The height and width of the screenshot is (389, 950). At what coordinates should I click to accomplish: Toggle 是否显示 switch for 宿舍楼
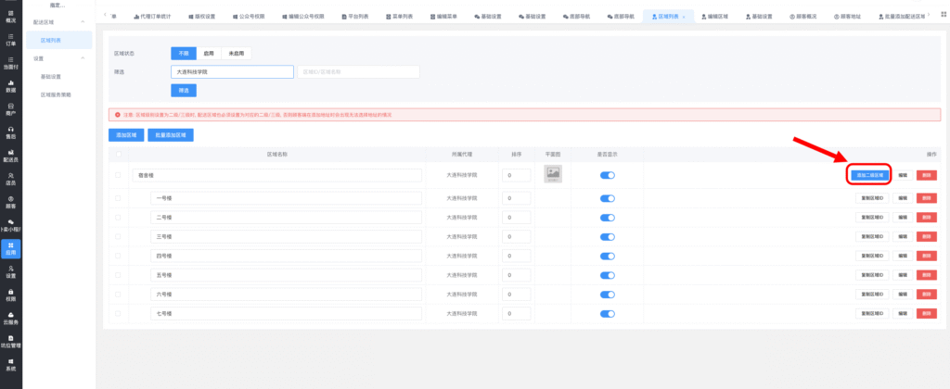pos(608,174)
